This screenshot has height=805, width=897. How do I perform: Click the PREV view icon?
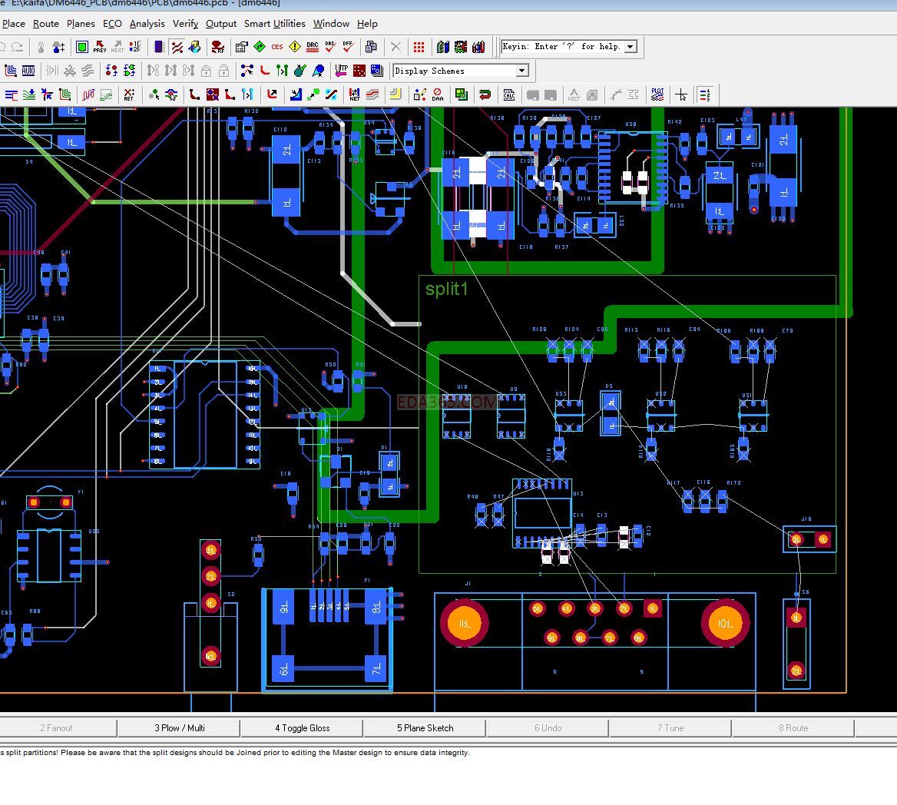point(100,47)
